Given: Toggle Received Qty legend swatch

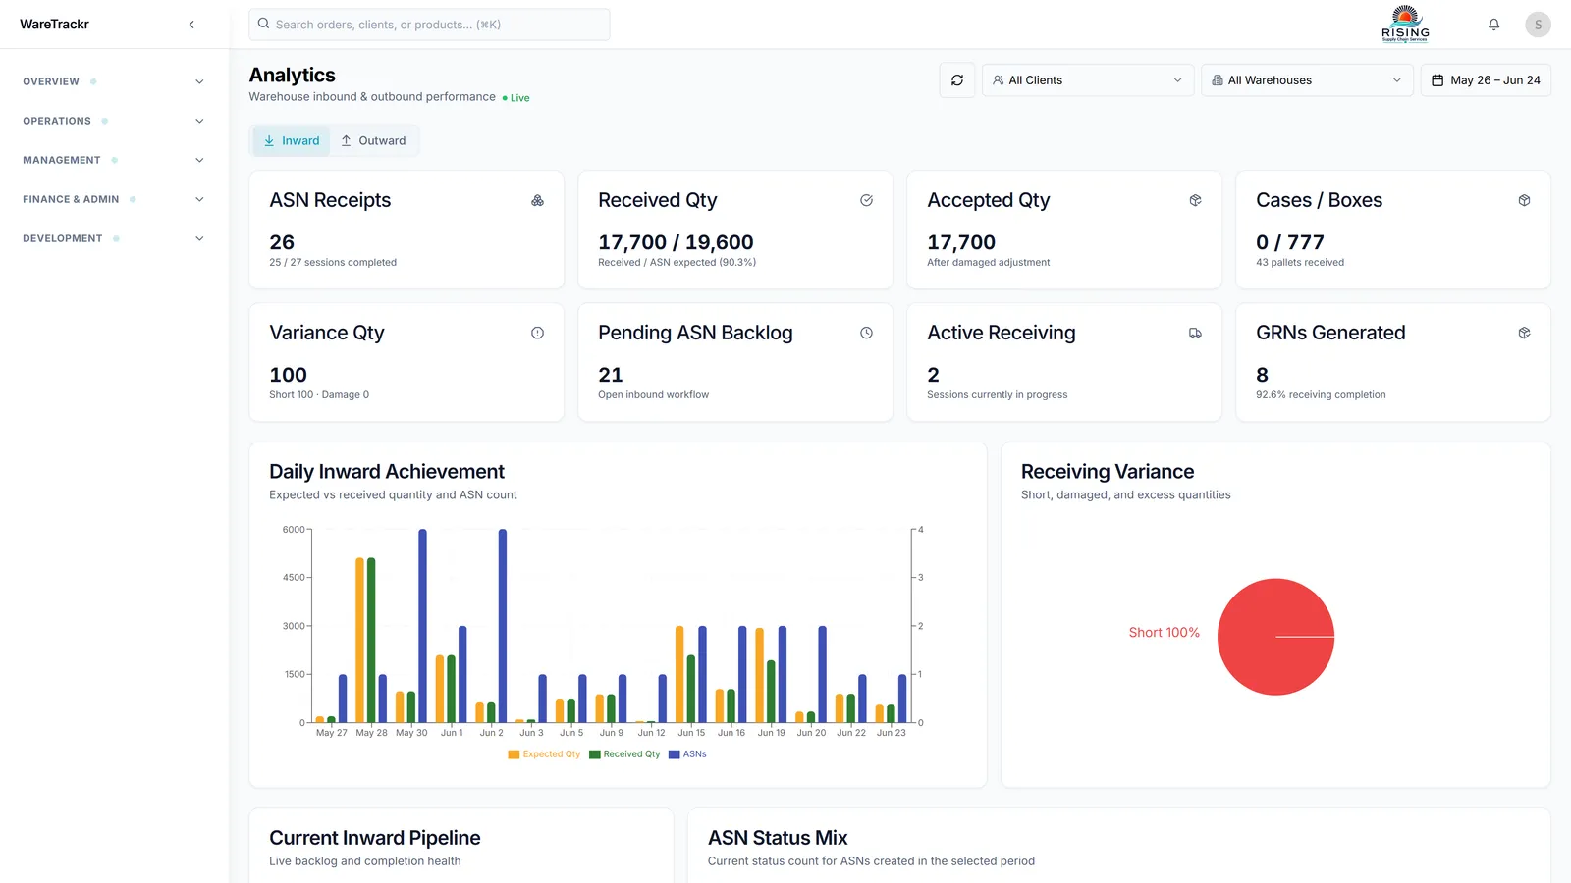Looking at the screenshot, I should [x=594, y=754].
